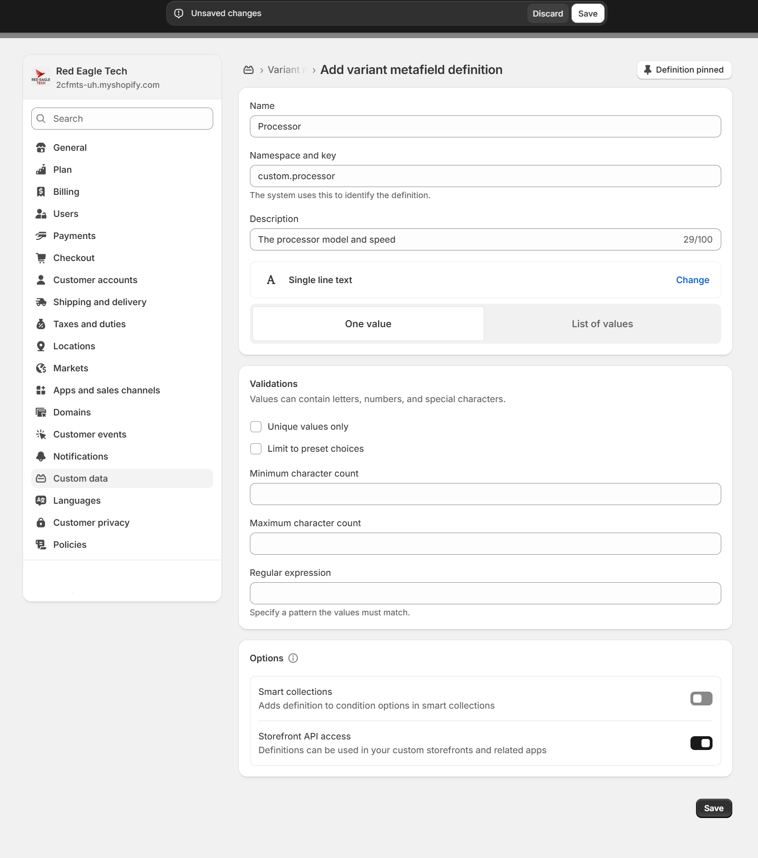Open Billing settings from sidebar
This screenshot has width=758, height=858.
click(x=66, y=192)
